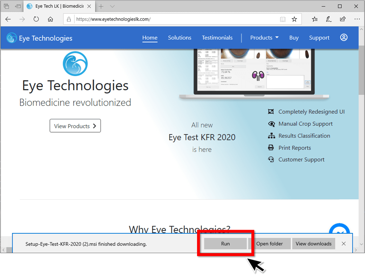This screenshot has height=279, width=365.
Task: Open the Solutions nav item
Action: pyautogui.click(x=180, y=37)
